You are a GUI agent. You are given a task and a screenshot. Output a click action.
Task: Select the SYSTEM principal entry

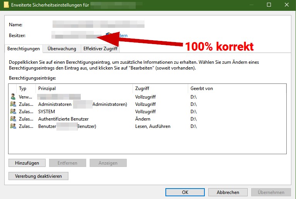click(47, 112)
